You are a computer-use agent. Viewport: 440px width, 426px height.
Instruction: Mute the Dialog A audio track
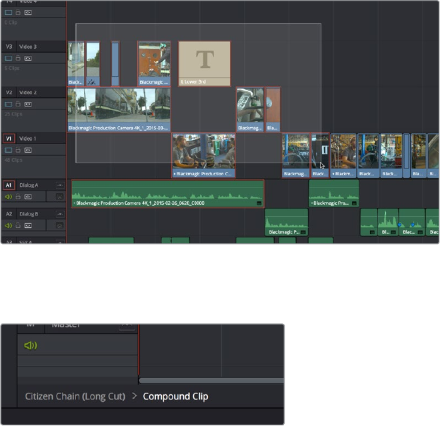click(x=9, y=197)
